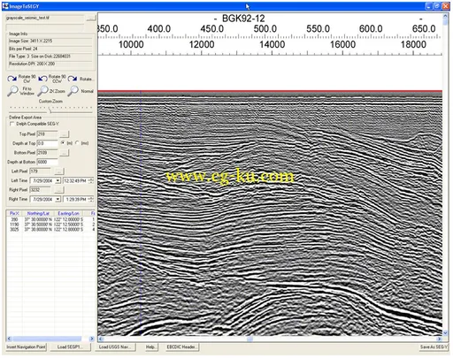Image resolution: width=453 pixels, height=358 pixels.
Task: Click the Custom Zoom slider thumb
Action: coord(50,110)
